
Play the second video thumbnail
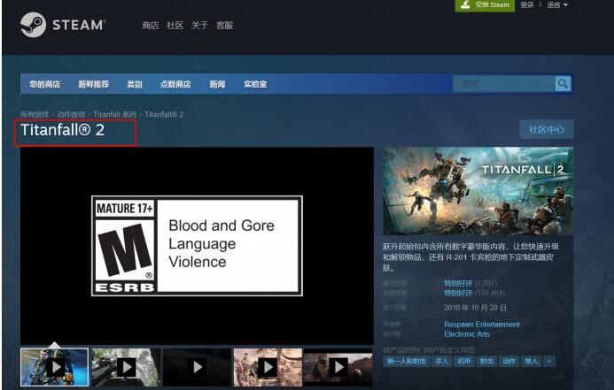[x=126, y=367]
